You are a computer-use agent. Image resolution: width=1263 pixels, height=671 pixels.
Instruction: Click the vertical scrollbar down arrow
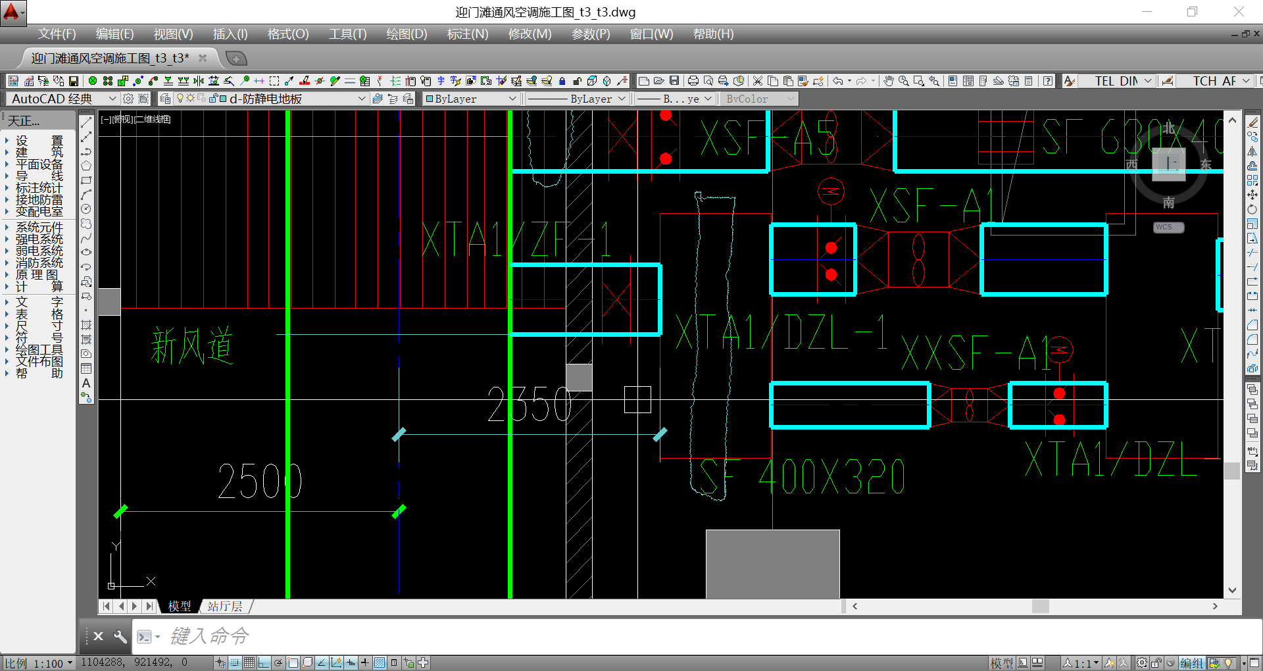click(1232, 590)
